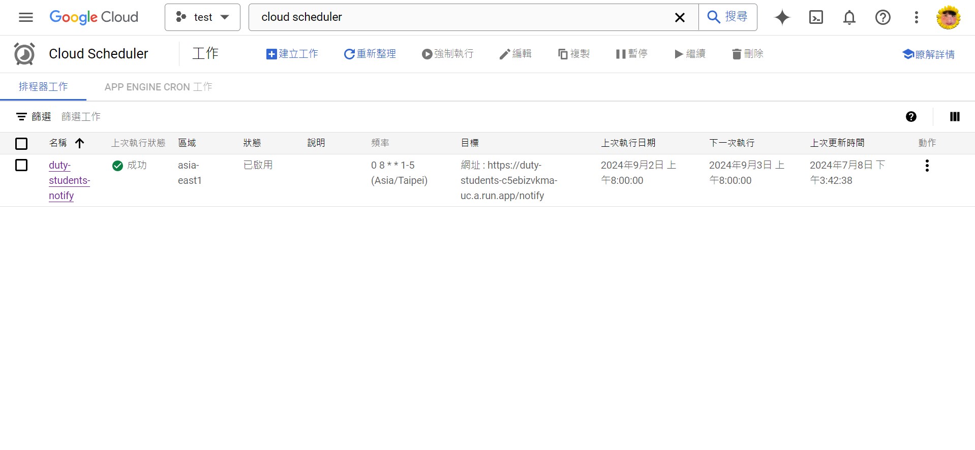This screenshot has width=975, height=450.
Task: Click 建立工作 to create a job
Action: tap(292, 54)
